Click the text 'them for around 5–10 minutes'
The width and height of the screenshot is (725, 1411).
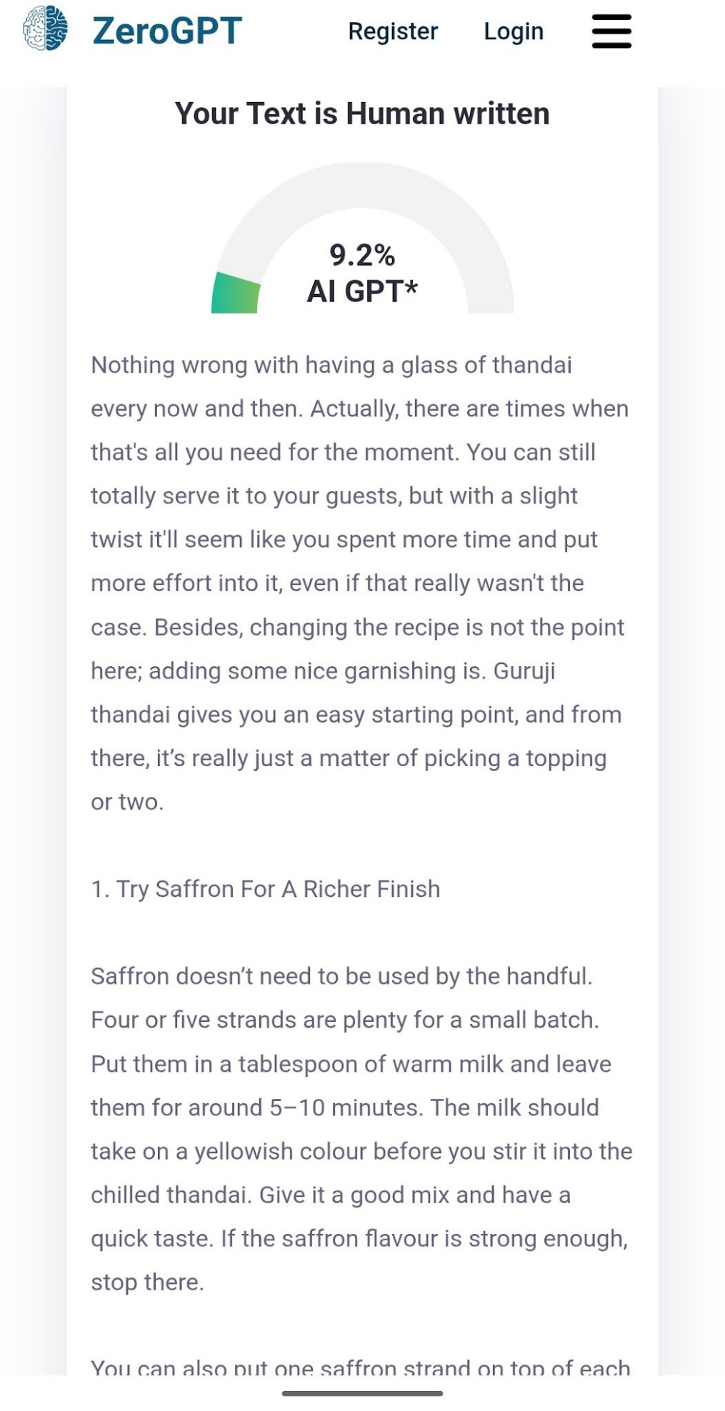(257, 1108)
